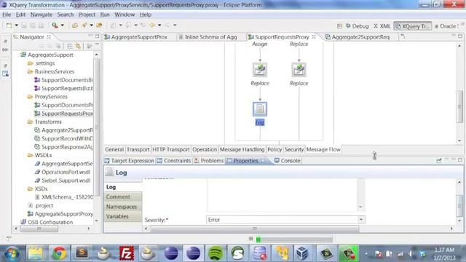Click Link with Editor icon in Navigator
Image resolution: width=466 pixels, height=262 pixels.
78,46
